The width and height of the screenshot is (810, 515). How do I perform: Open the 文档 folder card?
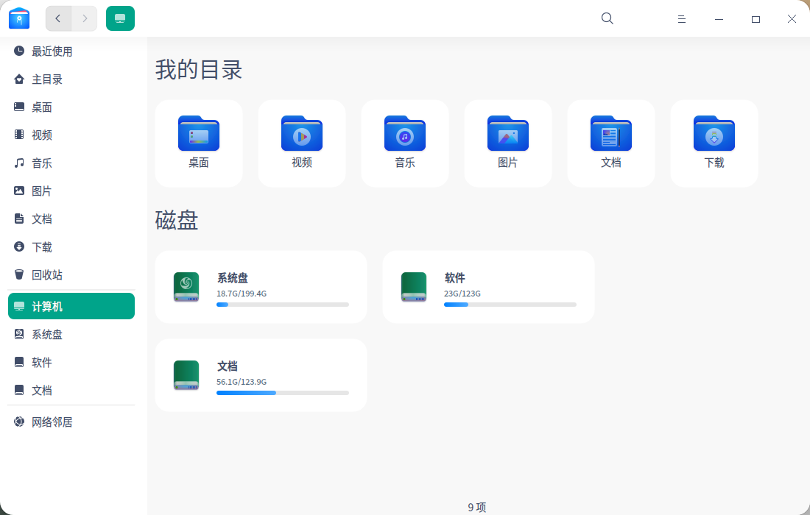(611, 143)
